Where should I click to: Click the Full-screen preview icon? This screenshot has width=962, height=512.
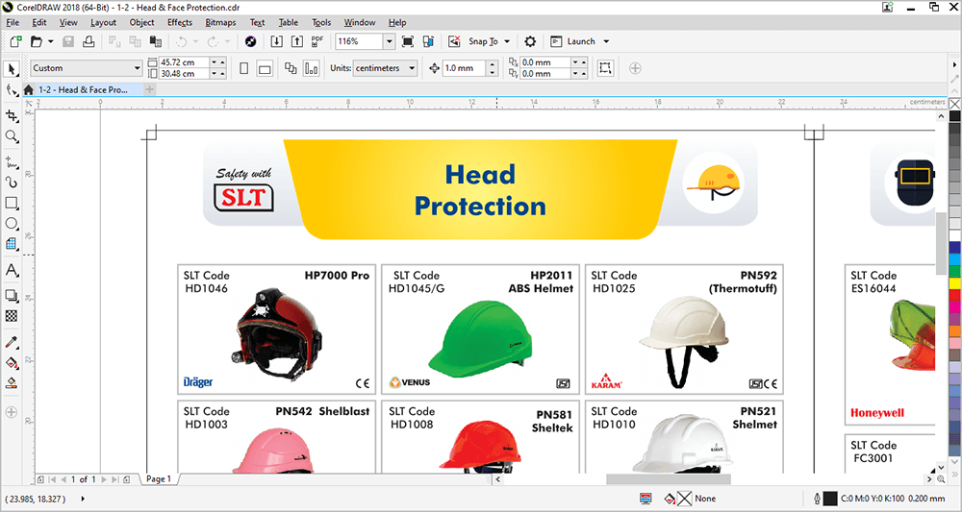tap(407, 41)
